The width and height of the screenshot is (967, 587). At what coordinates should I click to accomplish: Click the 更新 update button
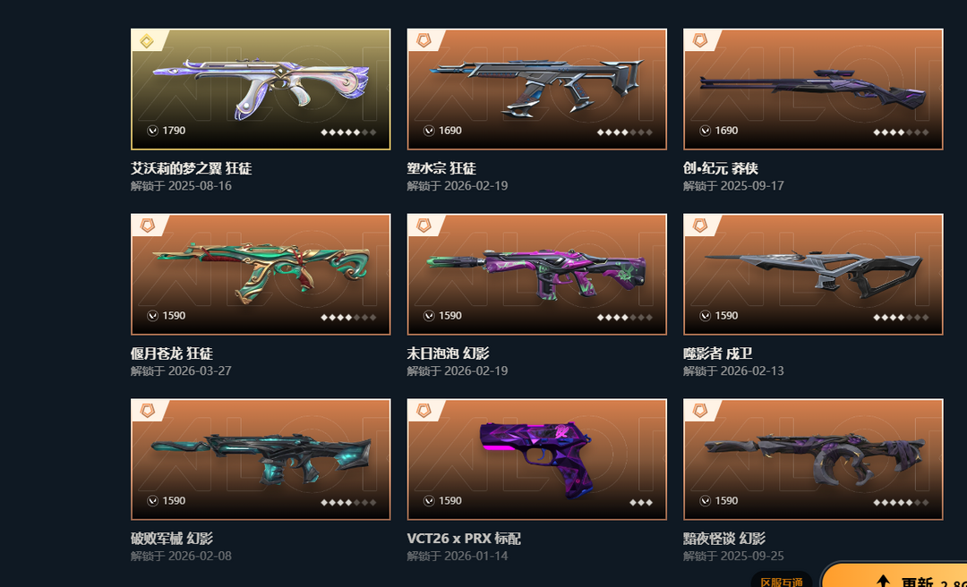tap(894, 576)
